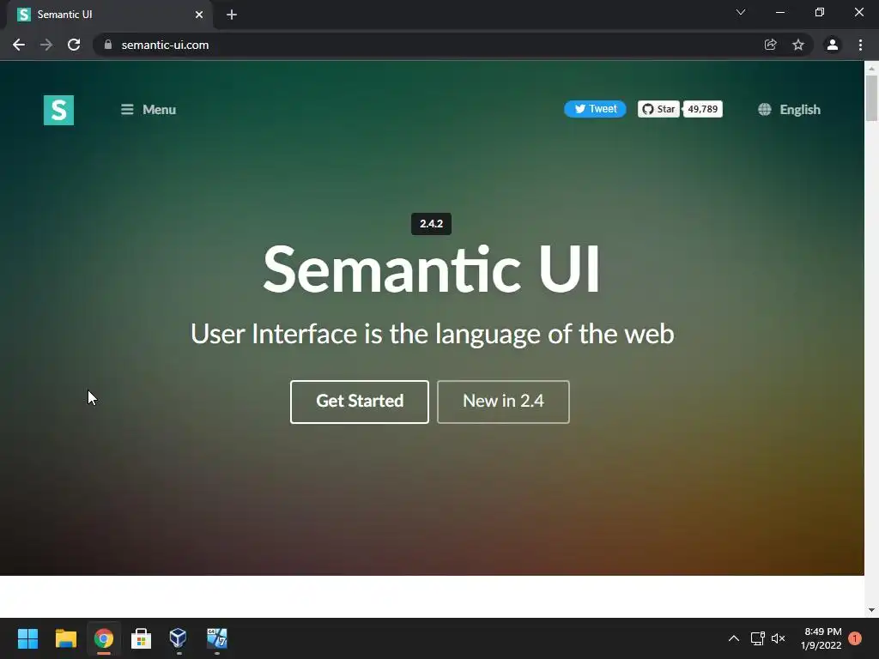Click the browser forward arrow
This screenshot has height=659, width=879.
(x=46, y=45)
